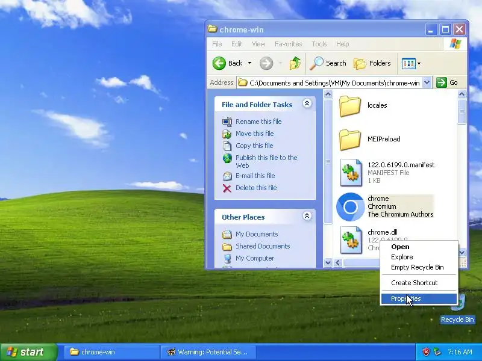Click the red X Delete icon

click(227, 188)
